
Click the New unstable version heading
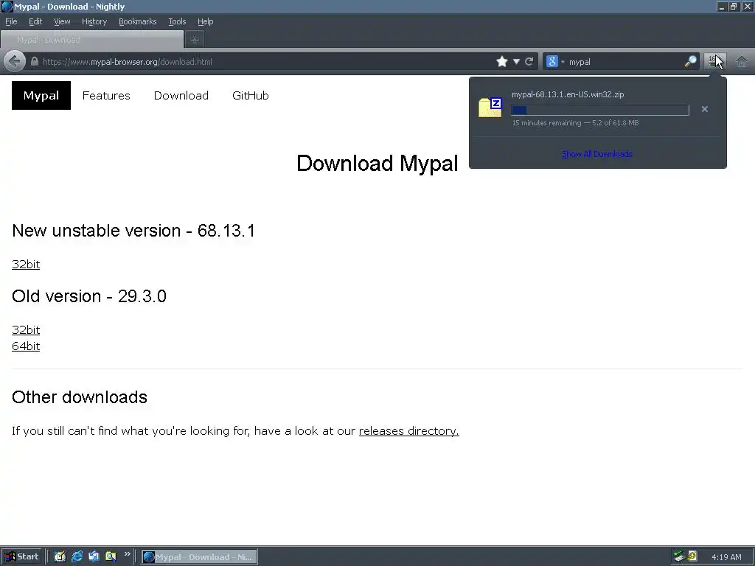click(133, 231)
